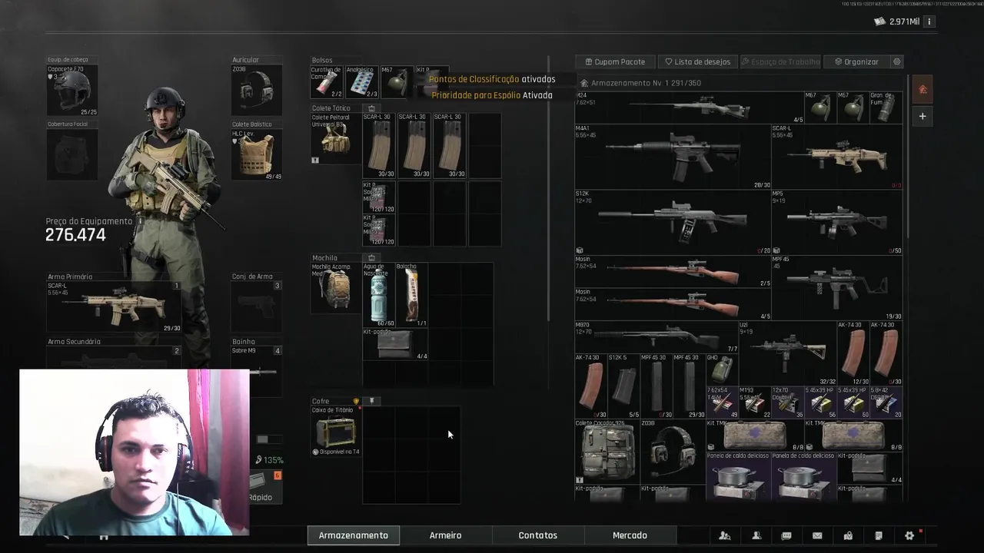Switch to the Armeiro tab
Image resolution: width=984 pixels, height=553 pixels.
click(x=446, y=535)
